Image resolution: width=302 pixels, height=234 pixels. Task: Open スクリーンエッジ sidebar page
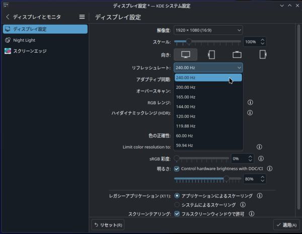point(45,51)
